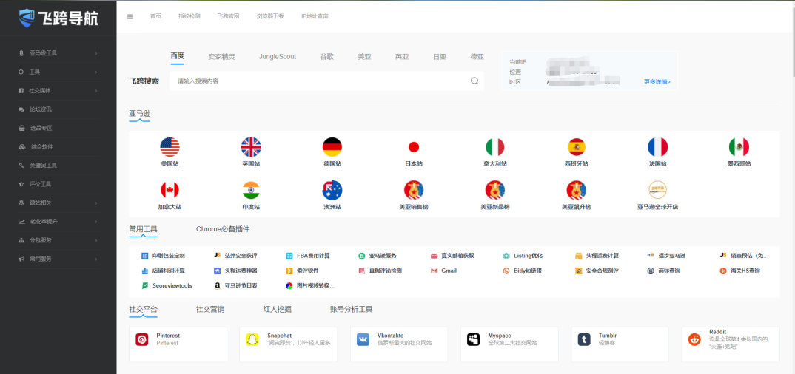Click the Myspace logo icon
The height and width of the screenshot is (374, 795).
[474, 339]
